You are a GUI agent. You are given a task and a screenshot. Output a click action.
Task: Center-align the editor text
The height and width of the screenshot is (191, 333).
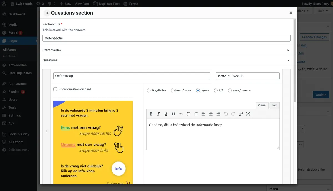[x=211, y=114]
